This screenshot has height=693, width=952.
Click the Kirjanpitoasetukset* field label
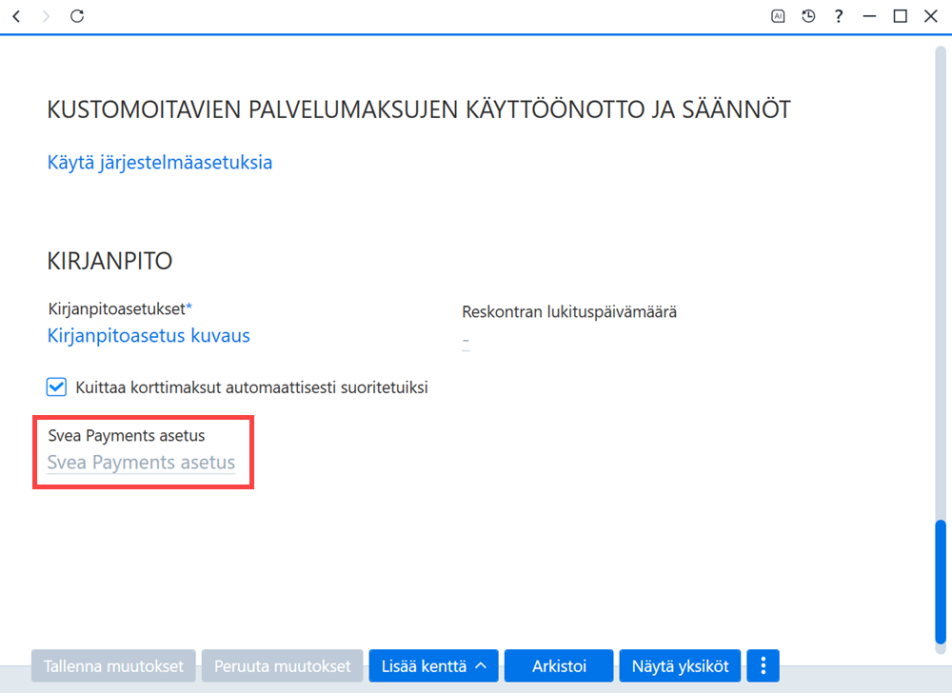(x=120, y=308)
